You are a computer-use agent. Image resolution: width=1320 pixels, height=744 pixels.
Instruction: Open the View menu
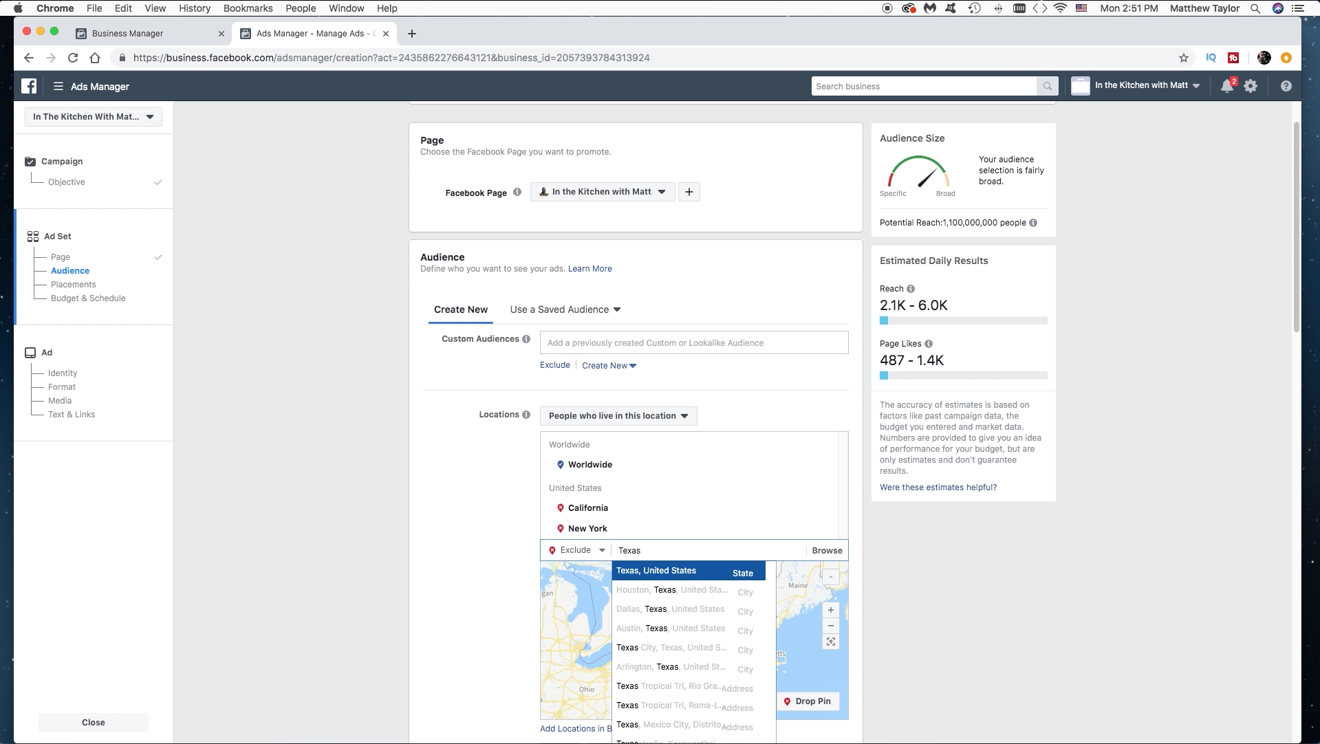point(155,8)
